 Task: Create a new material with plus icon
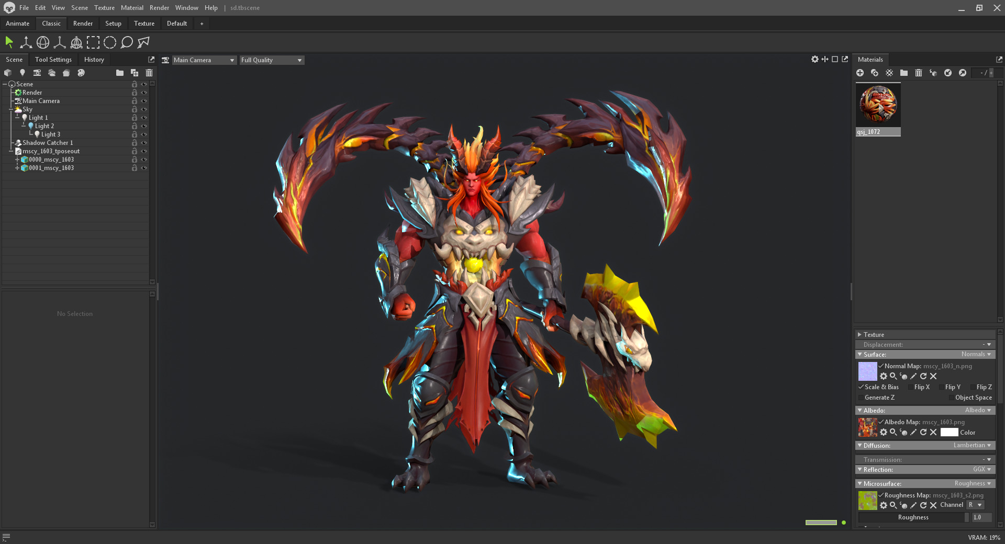[860, 73]
